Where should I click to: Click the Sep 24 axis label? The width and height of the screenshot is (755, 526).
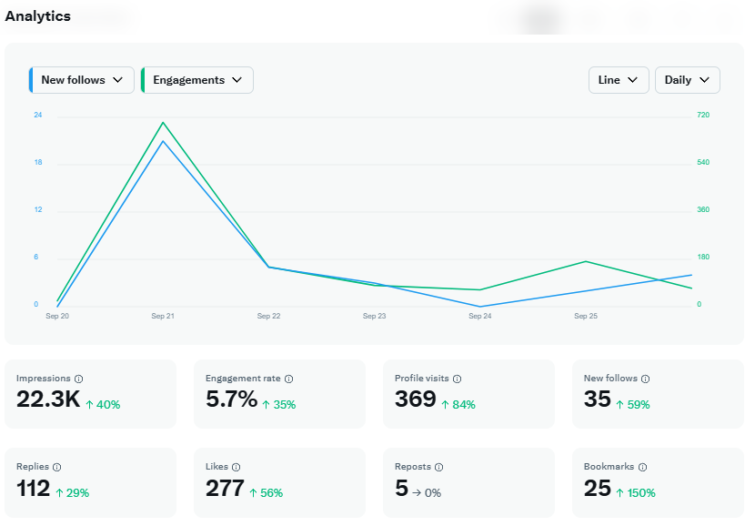tap(480, 317)
